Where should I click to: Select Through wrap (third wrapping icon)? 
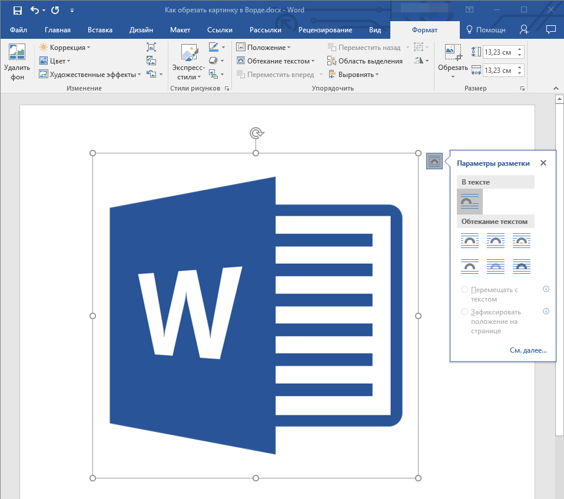coord(522,241)
